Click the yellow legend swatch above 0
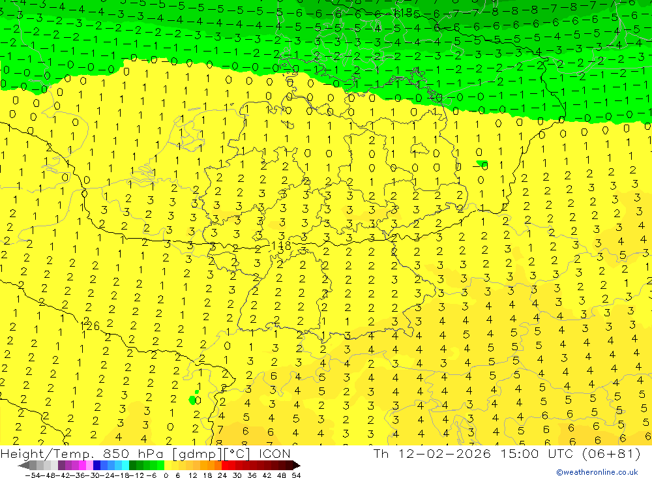The image size is (652, 478). click(168, 466)
